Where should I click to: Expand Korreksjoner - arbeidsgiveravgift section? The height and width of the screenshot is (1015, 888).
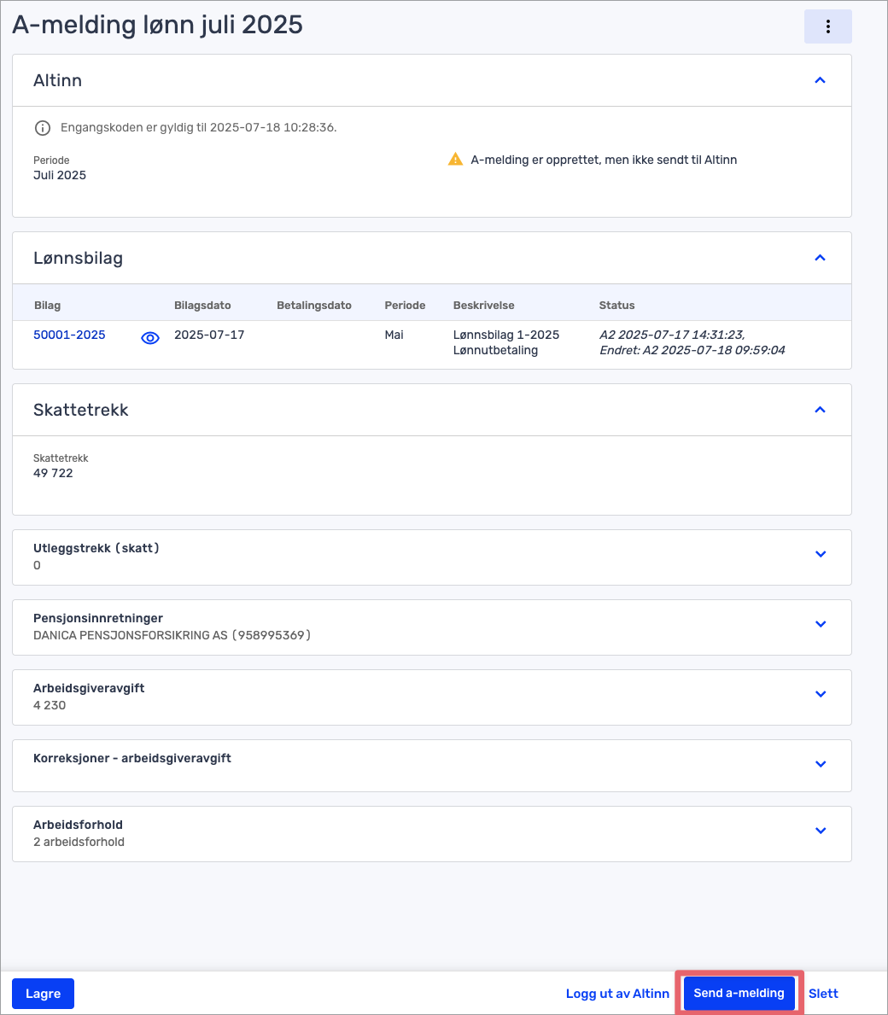pyautogui.click(x=821, y=764)
